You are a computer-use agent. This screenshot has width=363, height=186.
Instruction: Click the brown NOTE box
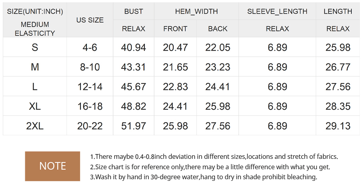(x=52, y=166)
